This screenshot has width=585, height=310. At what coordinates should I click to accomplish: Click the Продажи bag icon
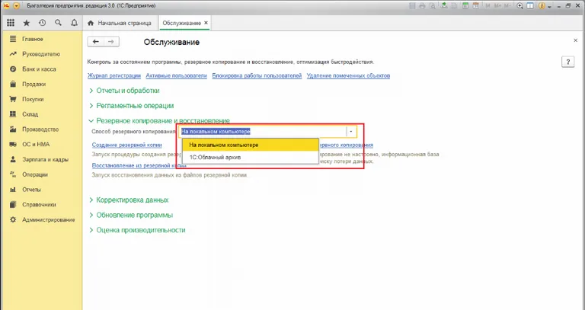13,85
